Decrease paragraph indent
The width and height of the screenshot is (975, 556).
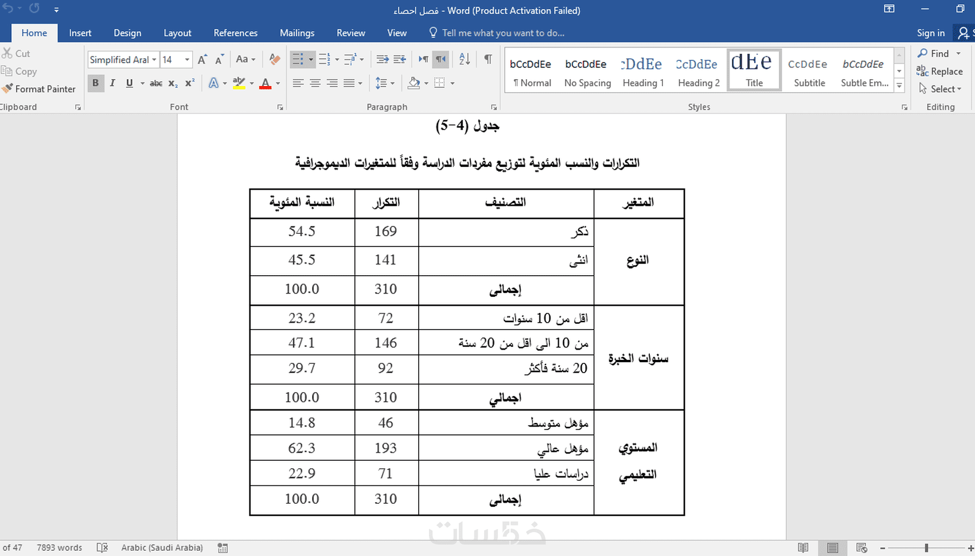tap(383, 59)
